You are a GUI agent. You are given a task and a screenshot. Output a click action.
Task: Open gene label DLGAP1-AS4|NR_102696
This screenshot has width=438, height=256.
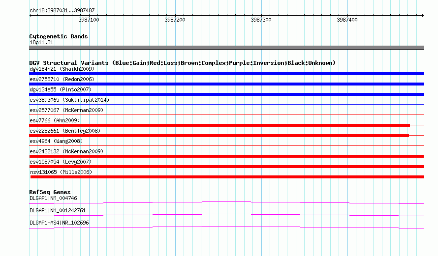(59, 223)
